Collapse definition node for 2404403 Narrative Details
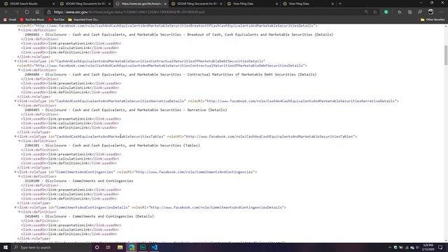Viewport: 448px width, 252px height. 19,106
